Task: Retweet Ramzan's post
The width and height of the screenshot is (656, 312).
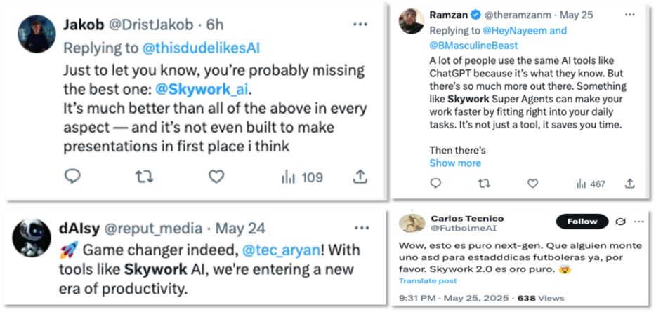Action: [484, 184]
